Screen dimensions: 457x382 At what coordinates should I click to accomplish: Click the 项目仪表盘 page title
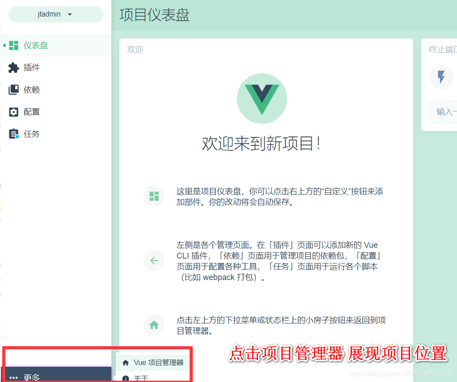click(154, 15)
